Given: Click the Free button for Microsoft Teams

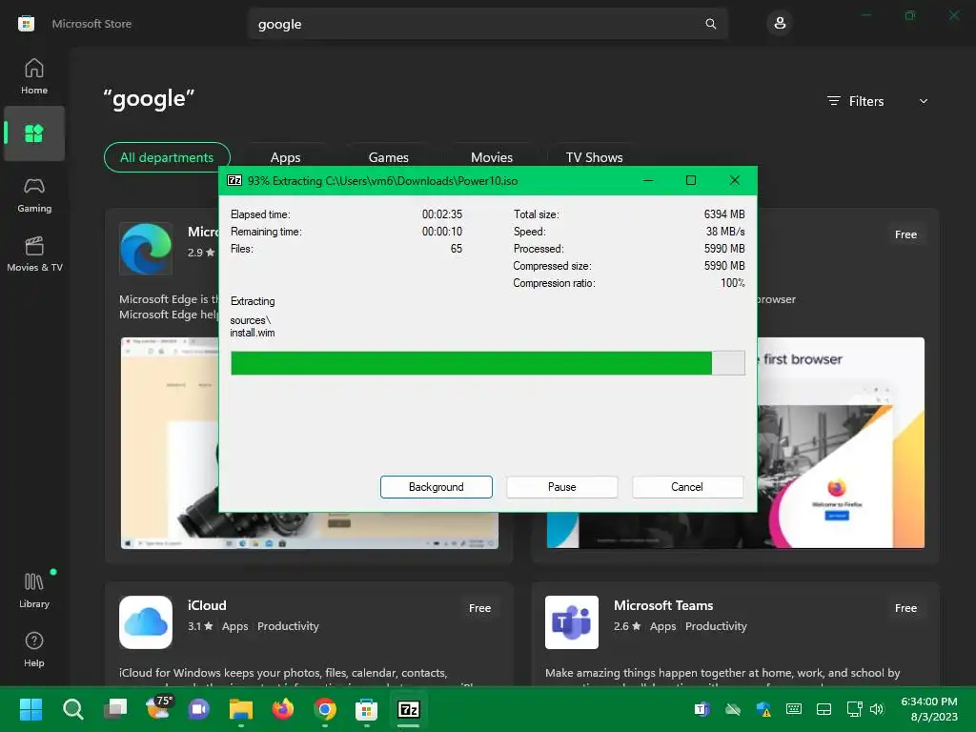Looking at the screenshot, I should point(905,608).
